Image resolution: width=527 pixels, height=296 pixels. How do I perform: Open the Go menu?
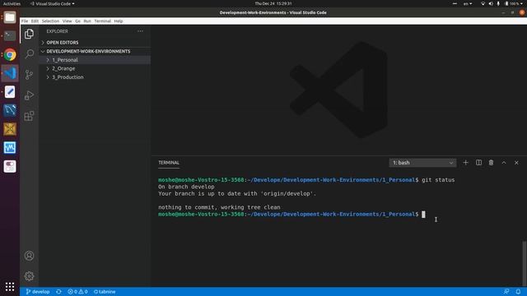(77, 21)
